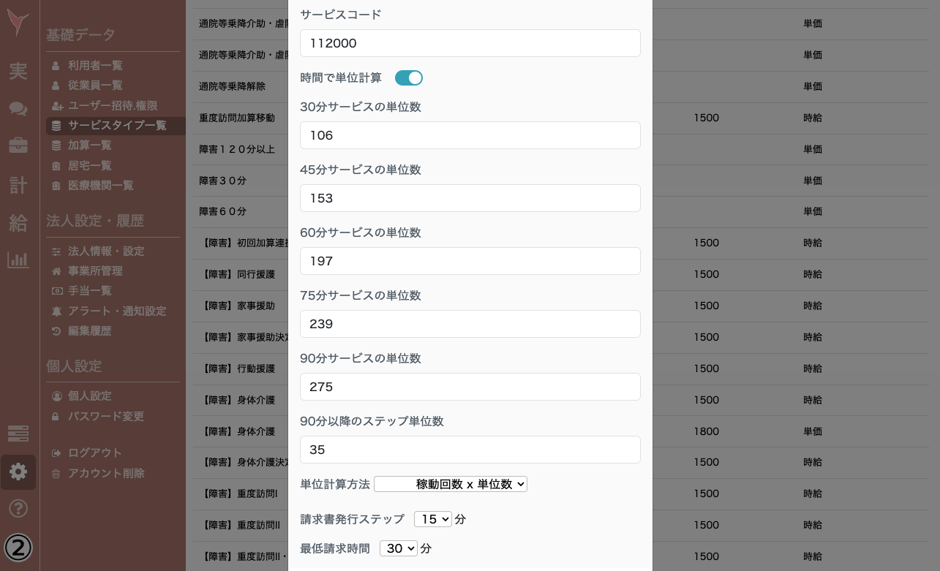Image resolution: width=940 pixels, height=571 pixels.
Task: Open the chat bubble icon in left rail
Action: point(17,109)
